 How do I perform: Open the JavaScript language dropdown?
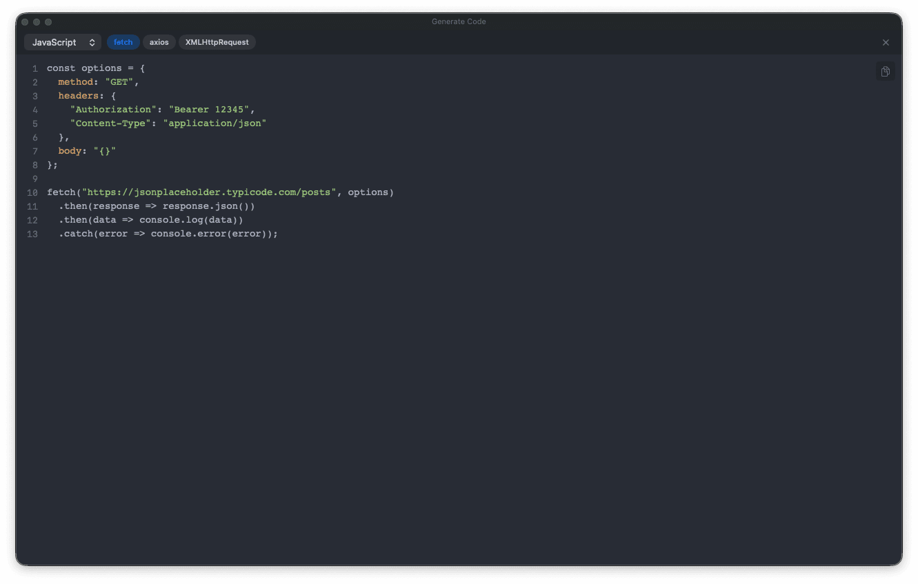click(x=63, y=42)
